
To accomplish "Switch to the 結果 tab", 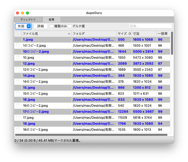I will (52, 20).
